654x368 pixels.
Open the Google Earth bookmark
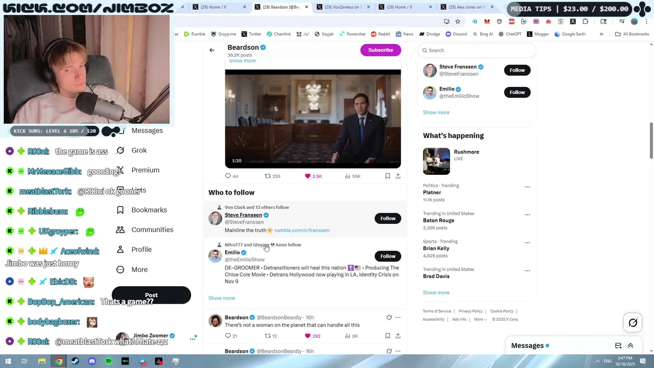(x=570, y=34)
